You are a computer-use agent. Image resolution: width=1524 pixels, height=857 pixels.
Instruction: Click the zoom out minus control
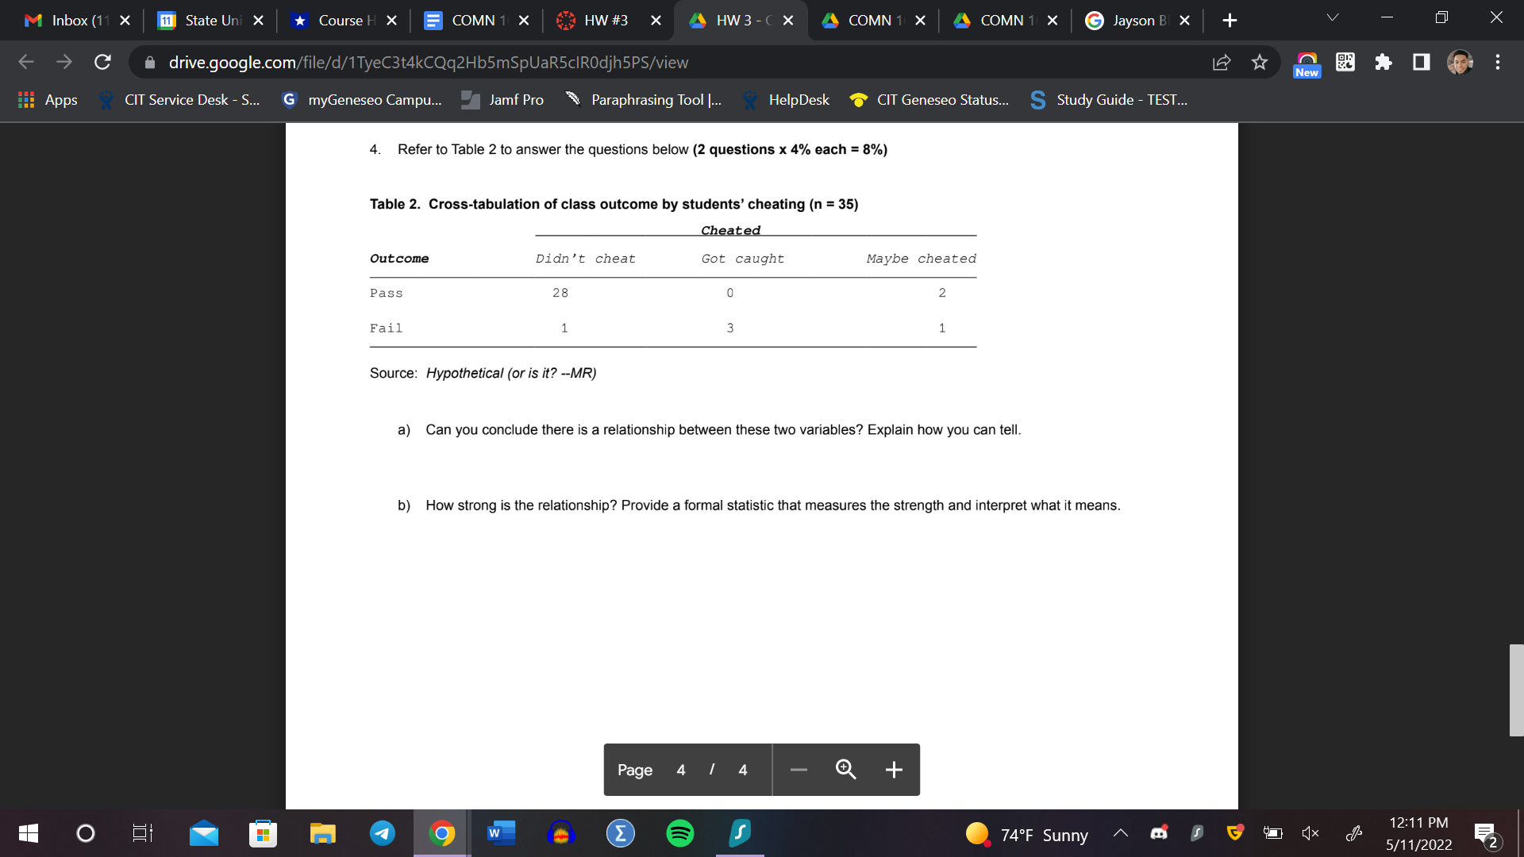(x=798, y=769)
